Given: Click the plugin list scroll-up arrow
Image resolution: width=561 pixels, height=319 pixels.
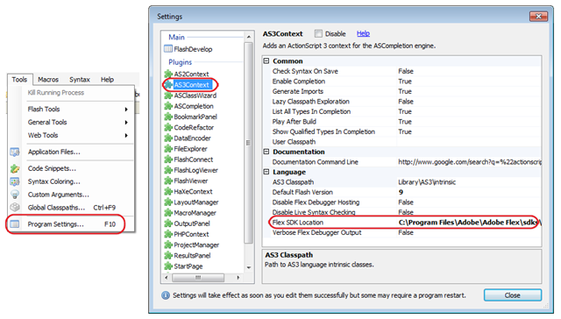Looking at the screenshot, I should [249, 37].
